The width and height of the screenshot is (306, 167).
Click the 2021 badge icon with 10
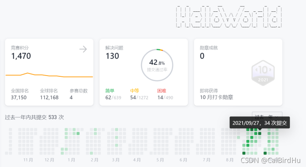[x=263, y=73]
